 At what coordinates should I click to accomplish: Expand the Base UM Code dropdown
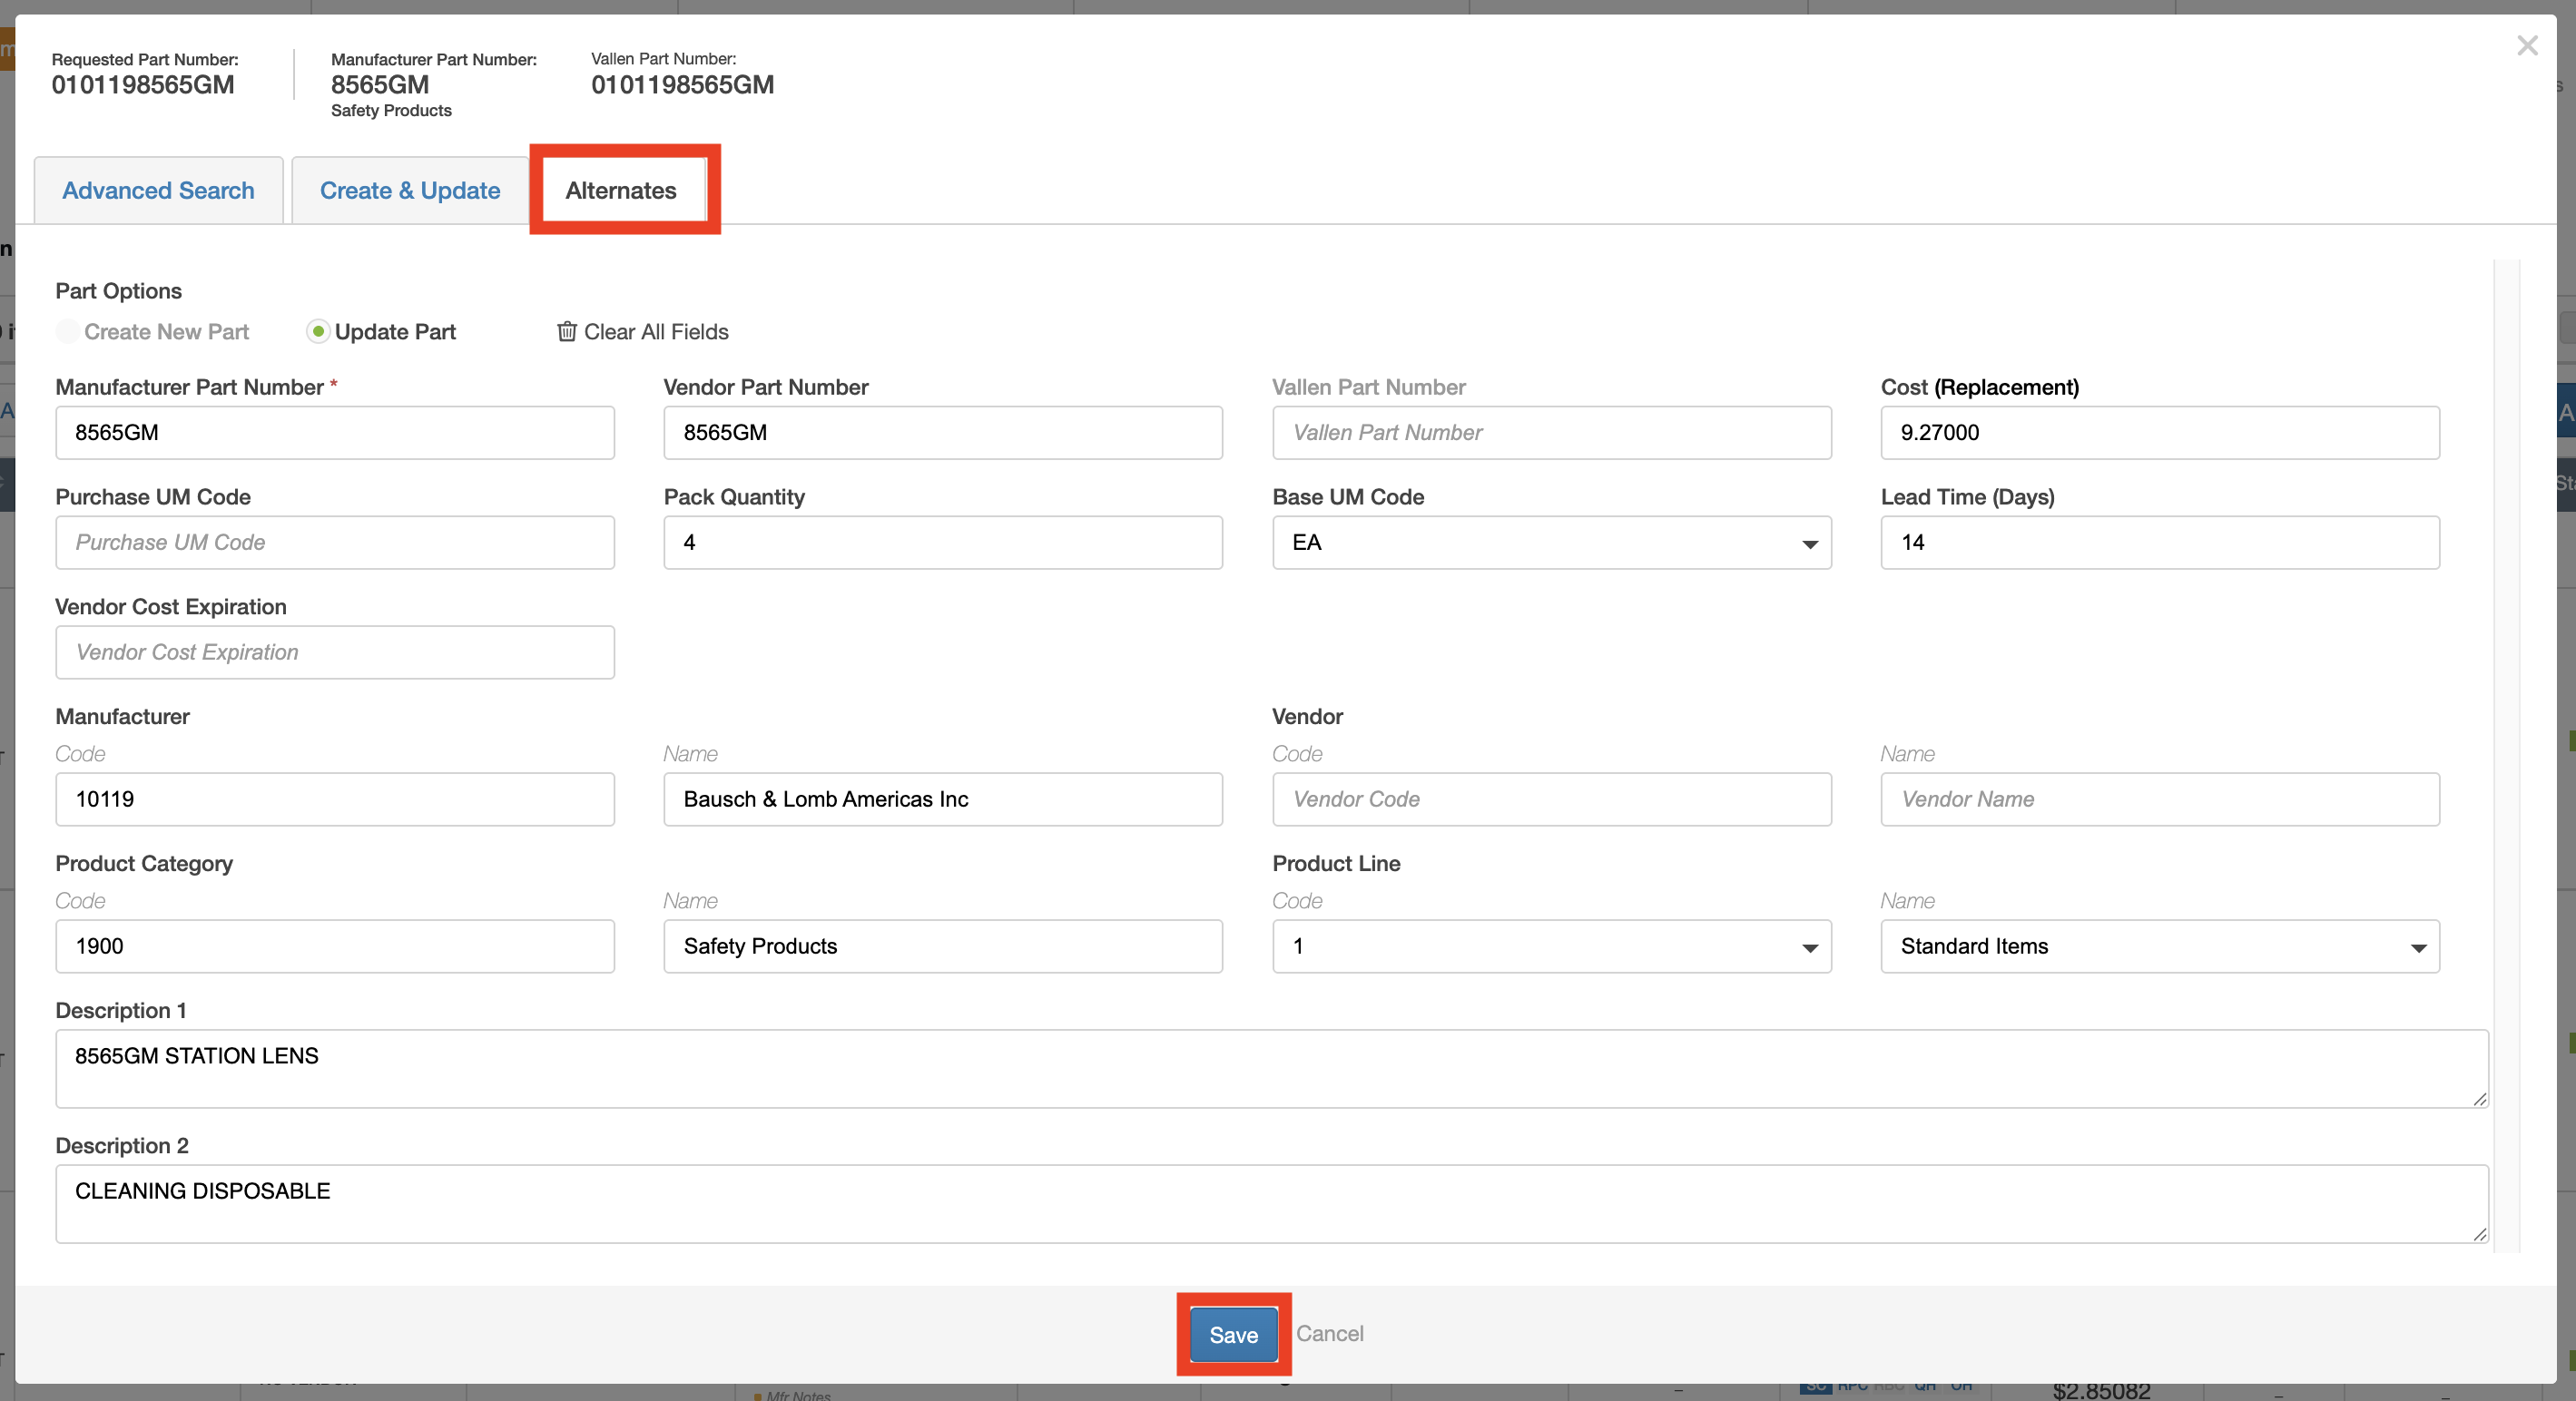[1551, 543]
